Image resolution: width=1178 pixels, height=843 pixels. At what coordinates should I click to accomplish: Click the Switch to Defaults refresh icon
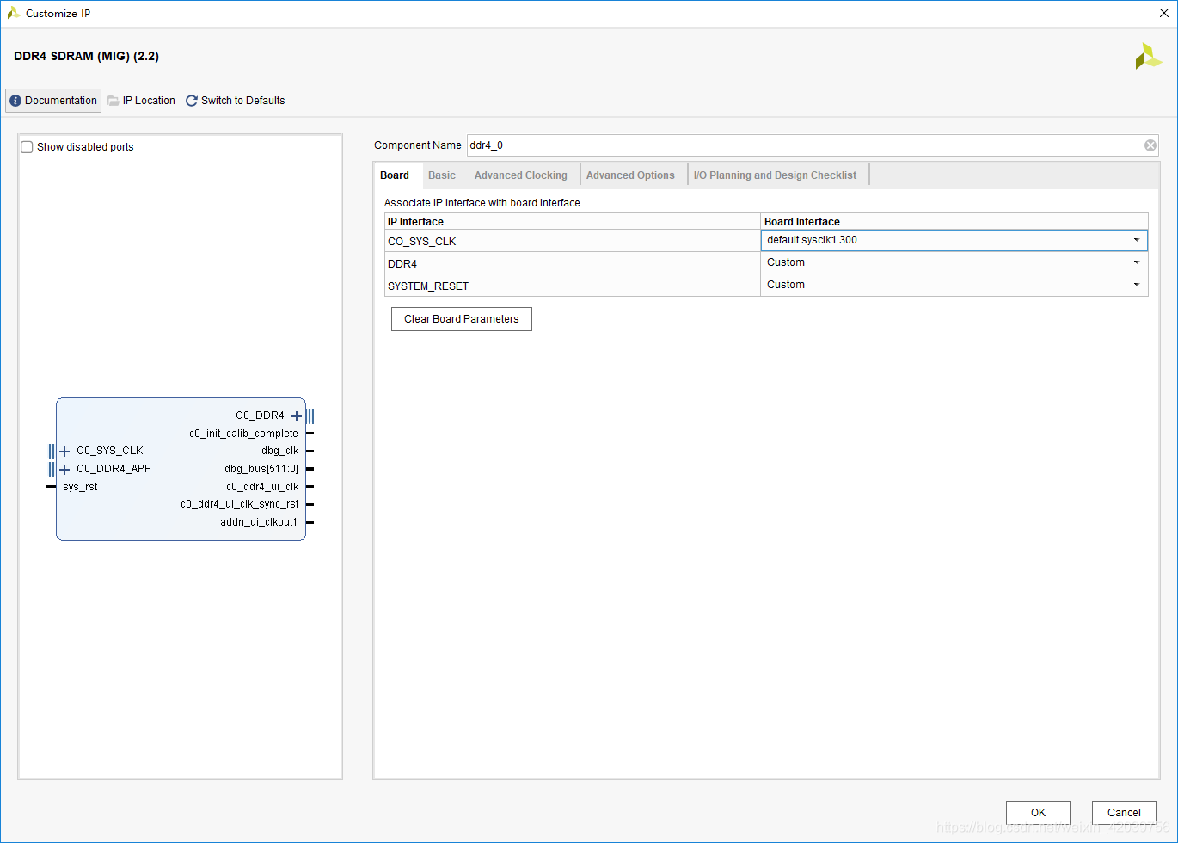point(192,101)
